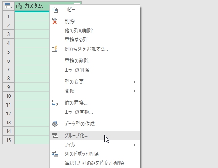Select row number 4

click(x=8, y=43)
